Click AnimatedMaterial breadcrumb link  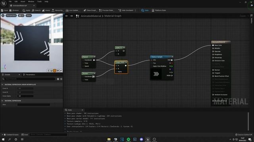point(91,16)
